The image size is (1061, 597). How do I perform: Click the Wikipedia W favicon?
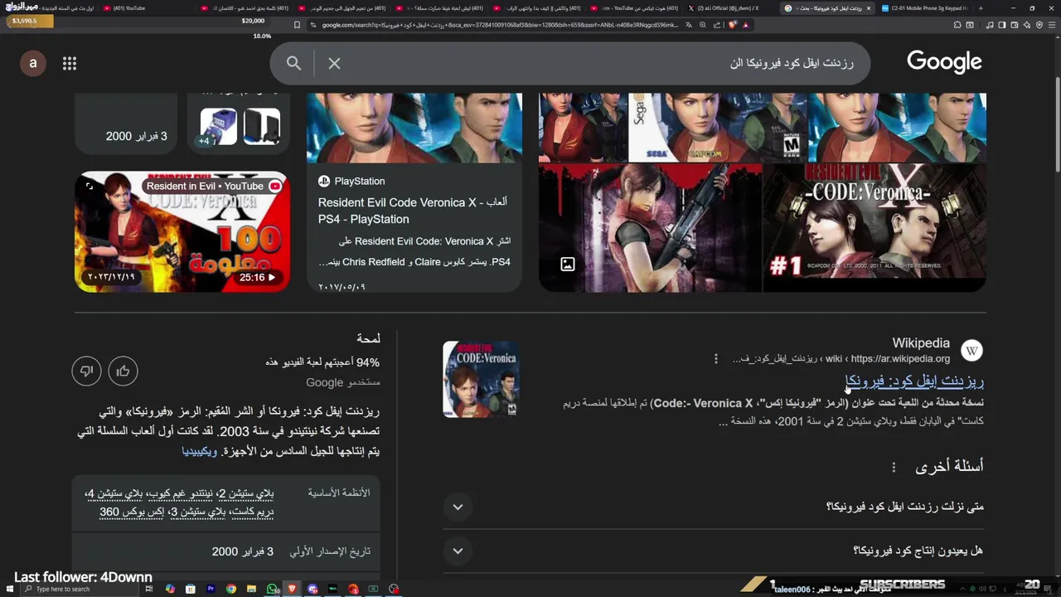click(971, 351)
